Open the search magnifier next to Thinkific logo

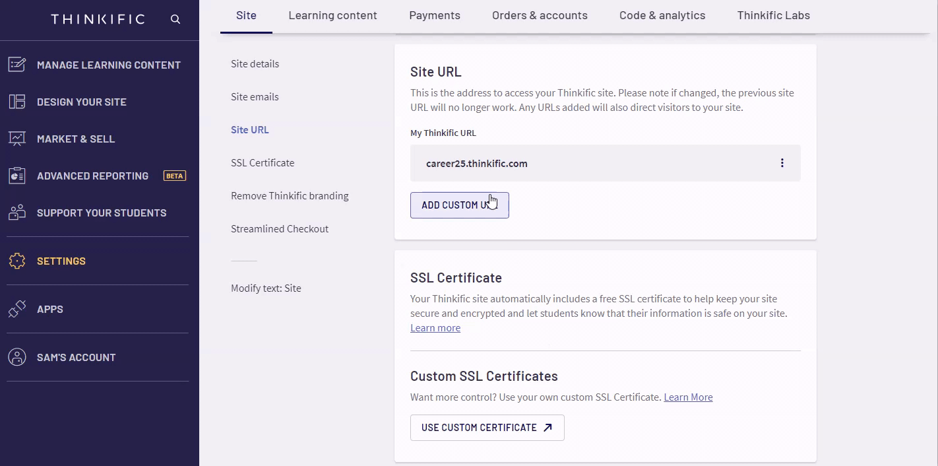(175, 19)
